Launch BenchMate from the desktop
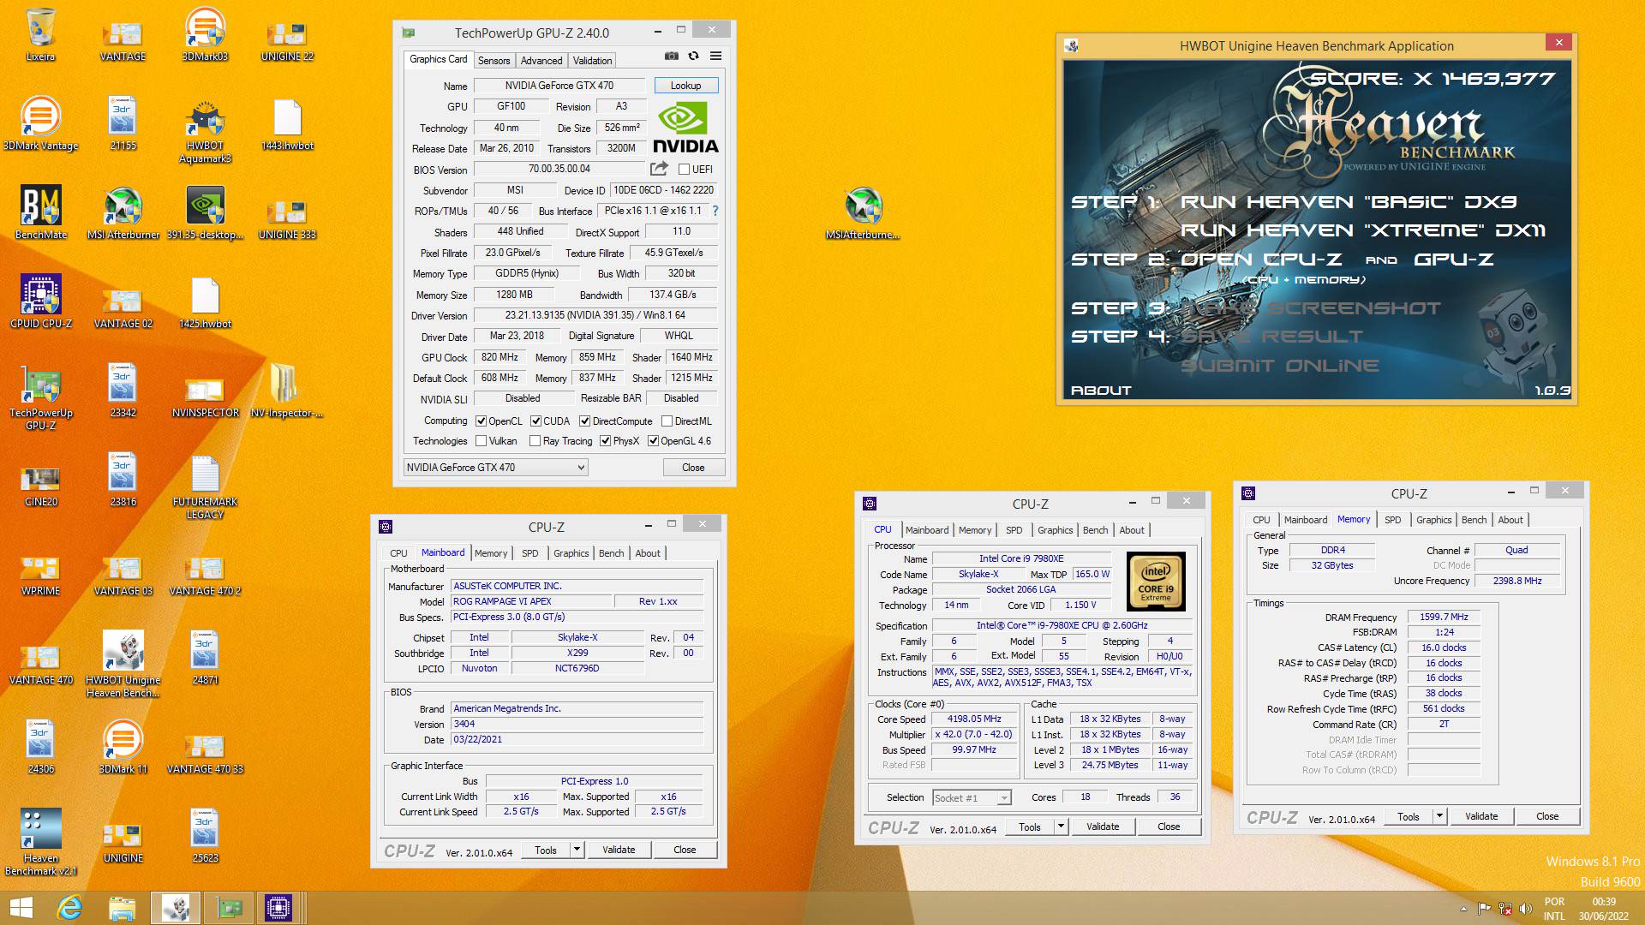The image size is (1645, 925). coord(40,213)
